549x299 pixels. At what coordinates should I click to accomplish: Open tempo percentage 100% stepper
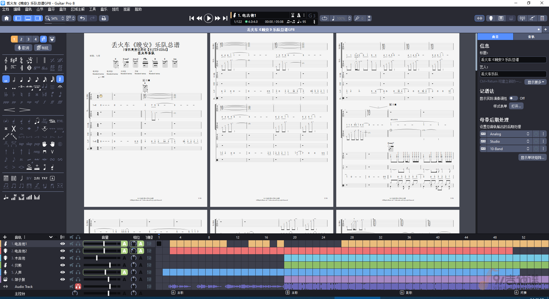pyautogui.click(x=349, y=18)
